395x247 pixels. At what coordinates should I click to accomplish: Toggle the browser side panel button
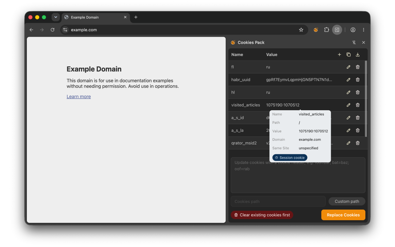[x=337, y=30]
